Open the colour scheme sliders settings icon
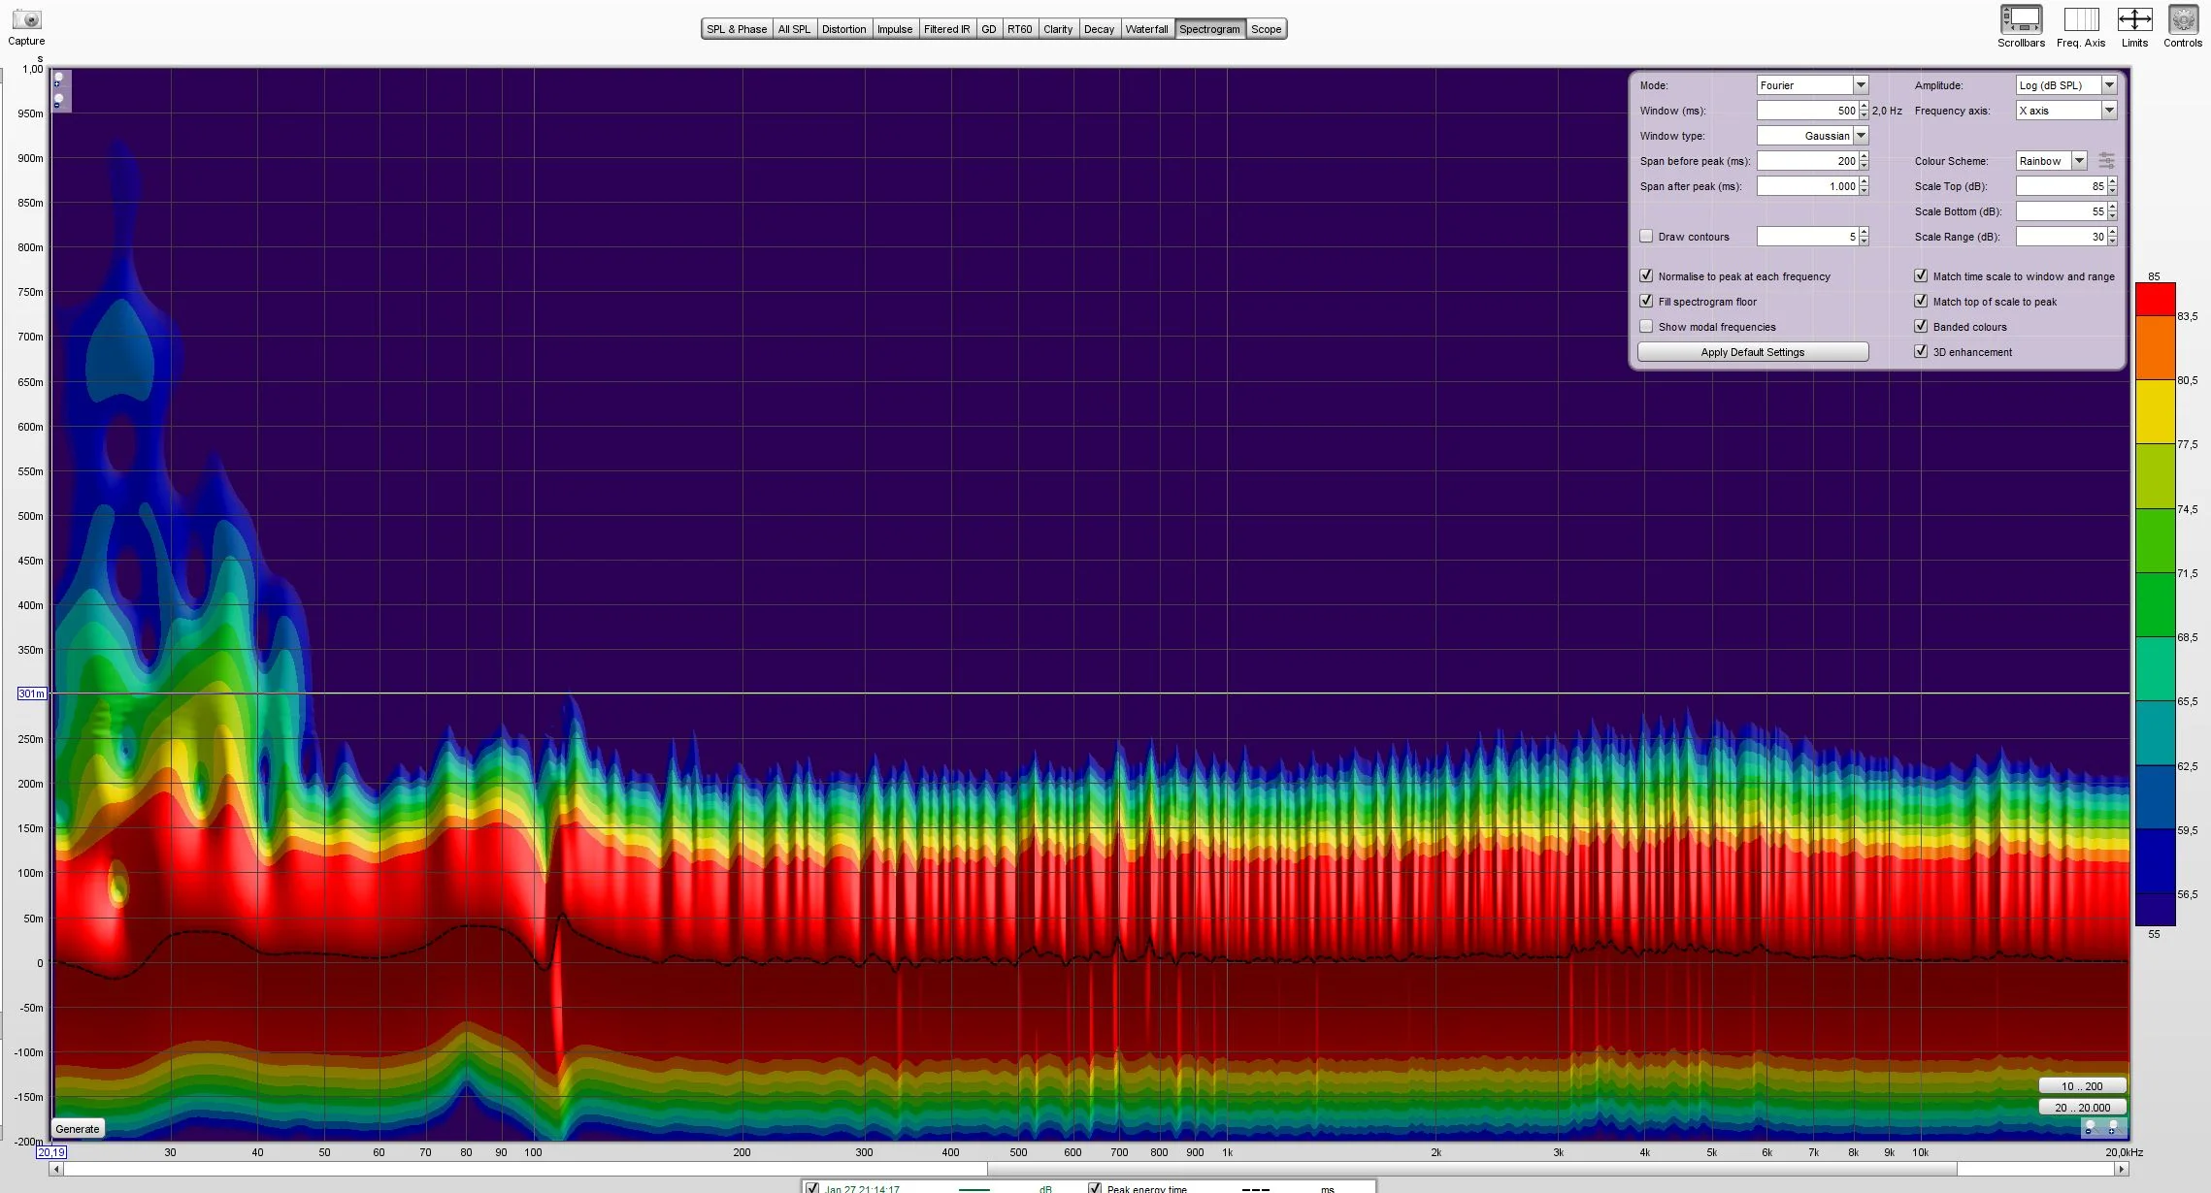Image resolution: width=2211 pixels, height=1193 pixels. click(2106, 160)
